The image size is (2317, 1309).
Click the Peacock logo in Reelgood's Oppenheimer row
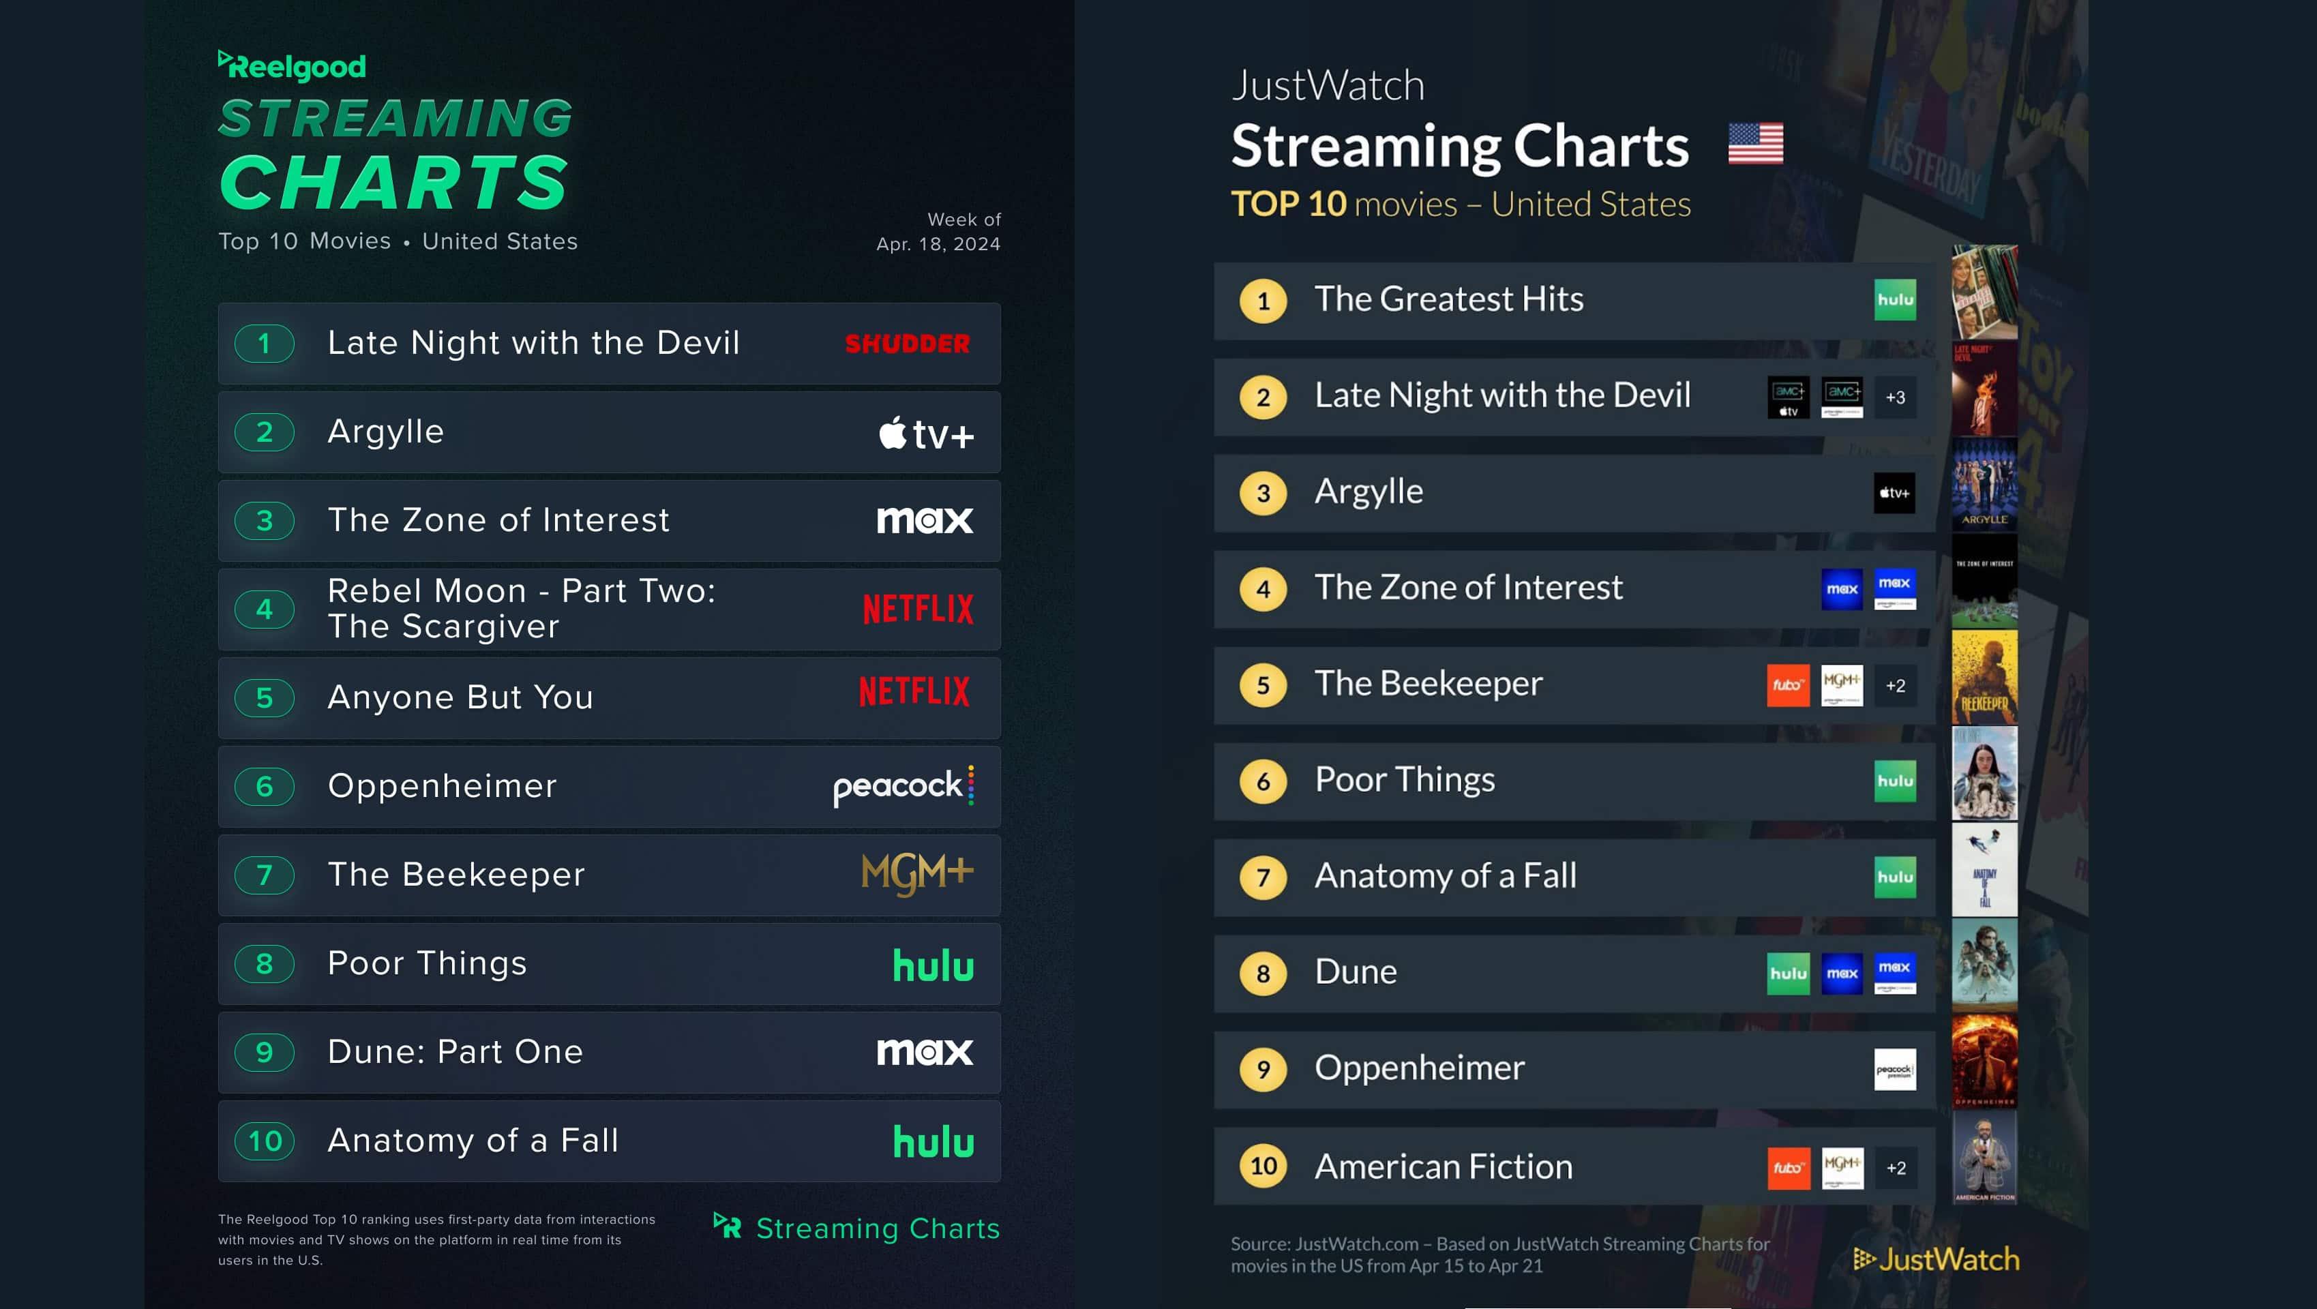[903, 786]
